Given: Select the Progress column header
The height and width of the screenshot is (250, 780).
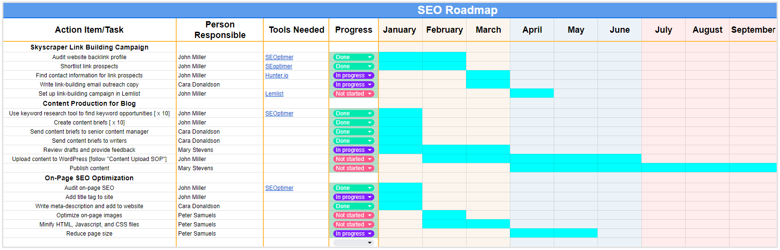Looking at the screenshot, I should [x=353, y=30].
